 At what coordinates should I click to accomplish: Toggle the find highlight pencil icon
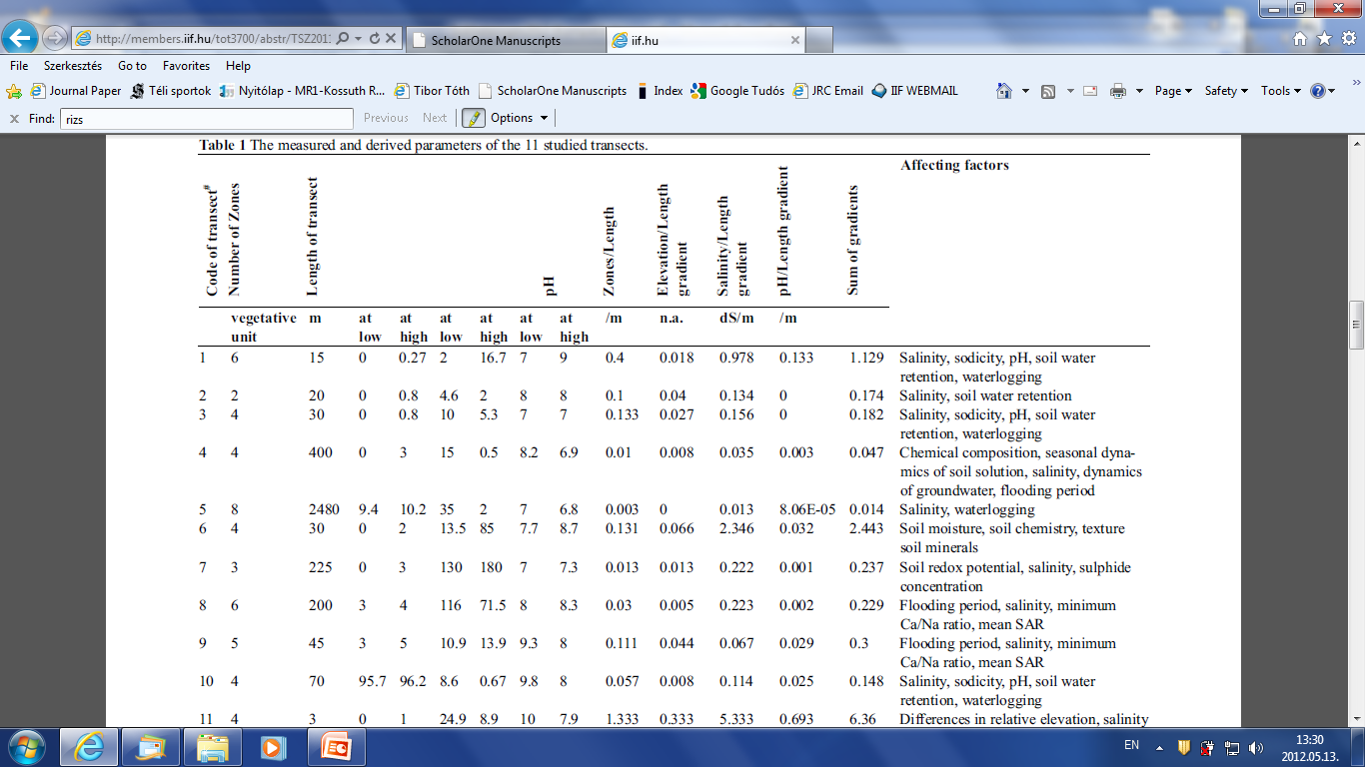pos(473,118)
